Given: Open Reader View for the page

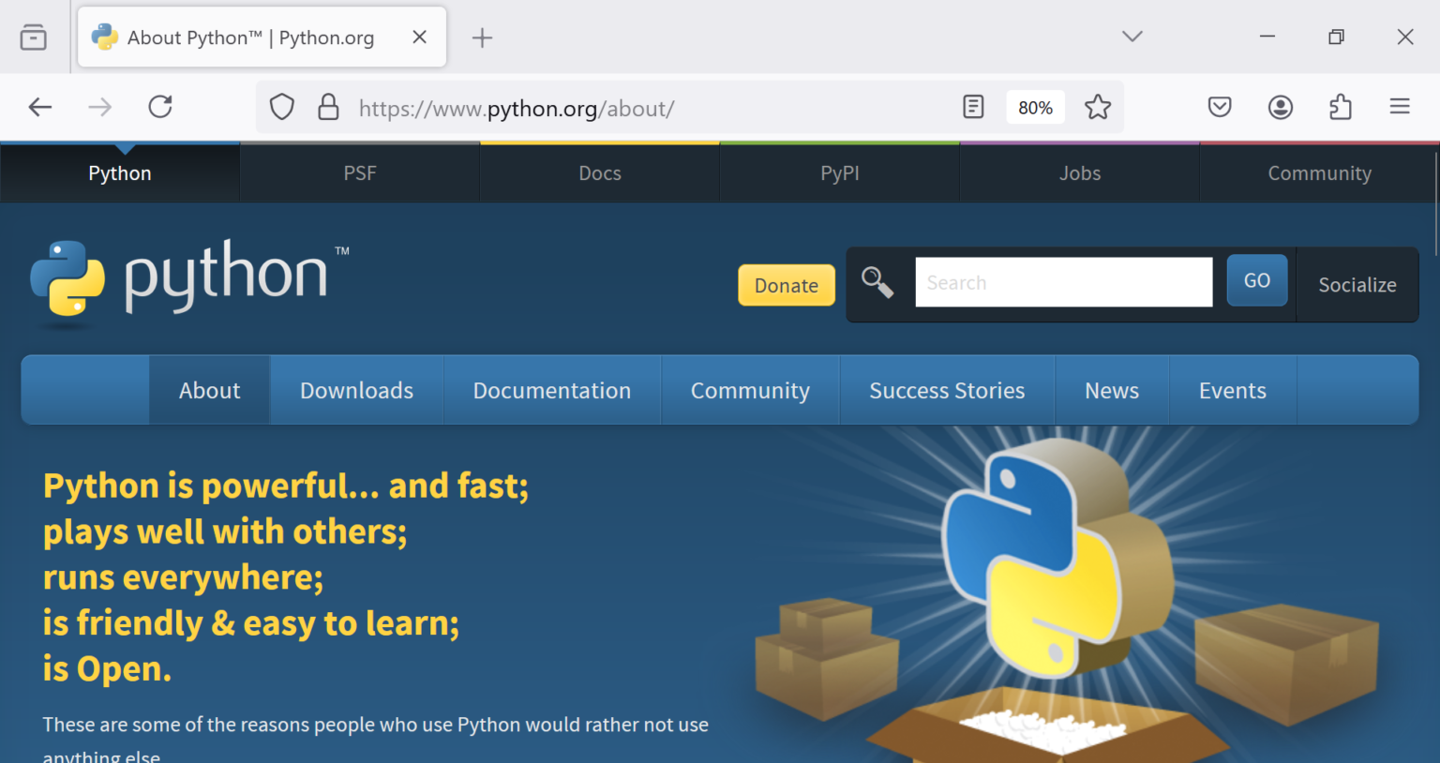Looking at the screenshot, I should [x=973, y=107].
